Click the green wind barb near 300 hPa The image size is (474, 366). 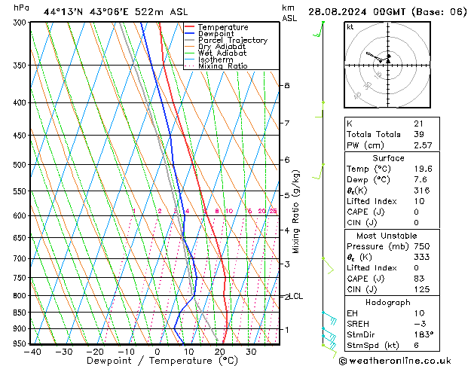(321, 29)
